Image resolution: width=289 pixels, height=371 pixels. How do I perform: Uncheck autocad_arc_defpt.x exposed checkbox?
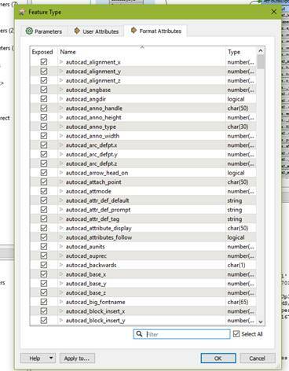pos(44,145)
